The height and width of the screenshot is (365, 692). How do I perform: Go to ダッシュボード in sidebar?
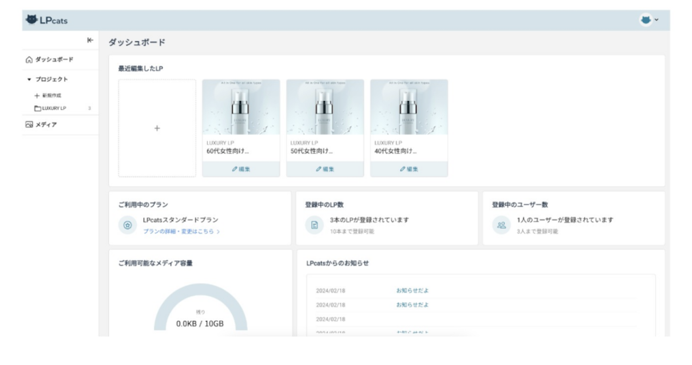[x=54, y=60]
